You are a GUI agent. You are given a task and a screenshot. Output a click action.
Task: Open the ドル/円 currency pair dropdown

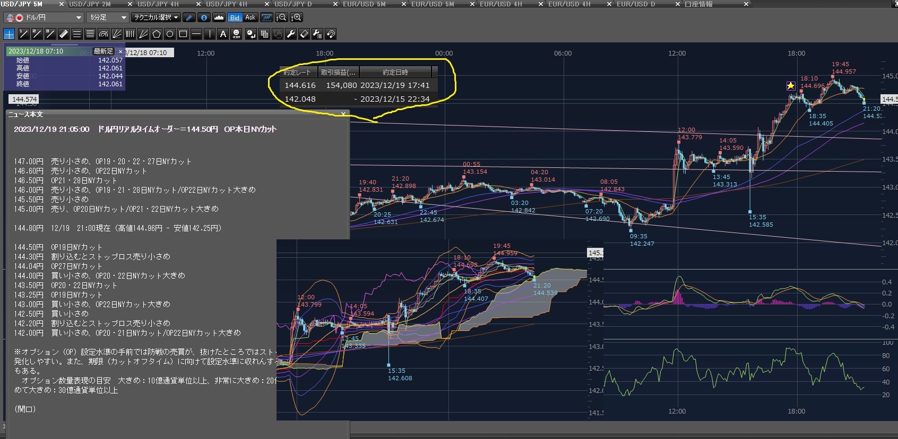coord(44,17)
